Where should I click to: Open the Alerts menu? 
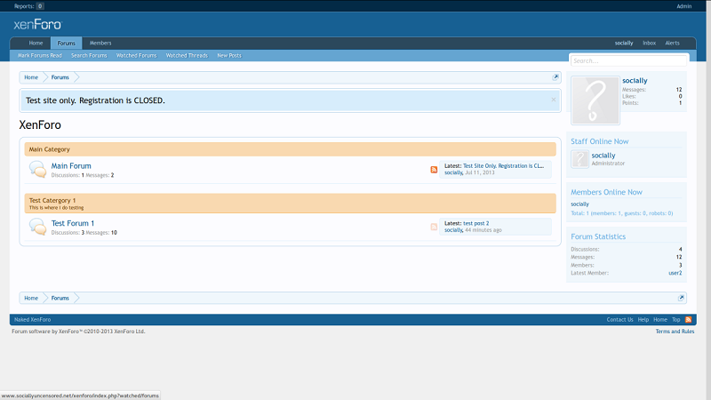click(673, 43)
